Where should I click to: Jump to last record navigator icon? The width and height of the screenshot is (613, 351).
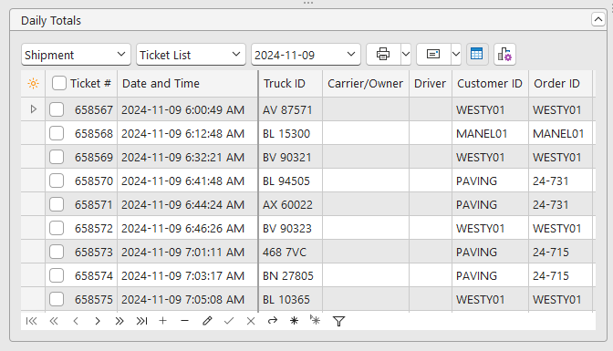coord(141,321)
